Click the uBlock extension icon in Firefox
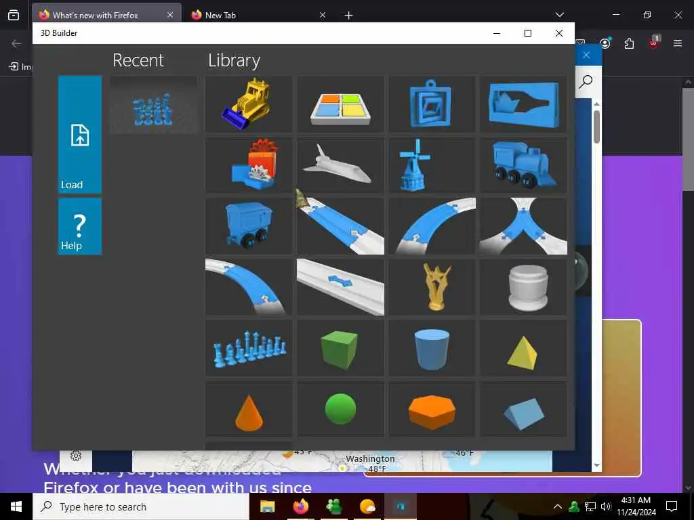This screenshot has width=694, height=520. 654,43
